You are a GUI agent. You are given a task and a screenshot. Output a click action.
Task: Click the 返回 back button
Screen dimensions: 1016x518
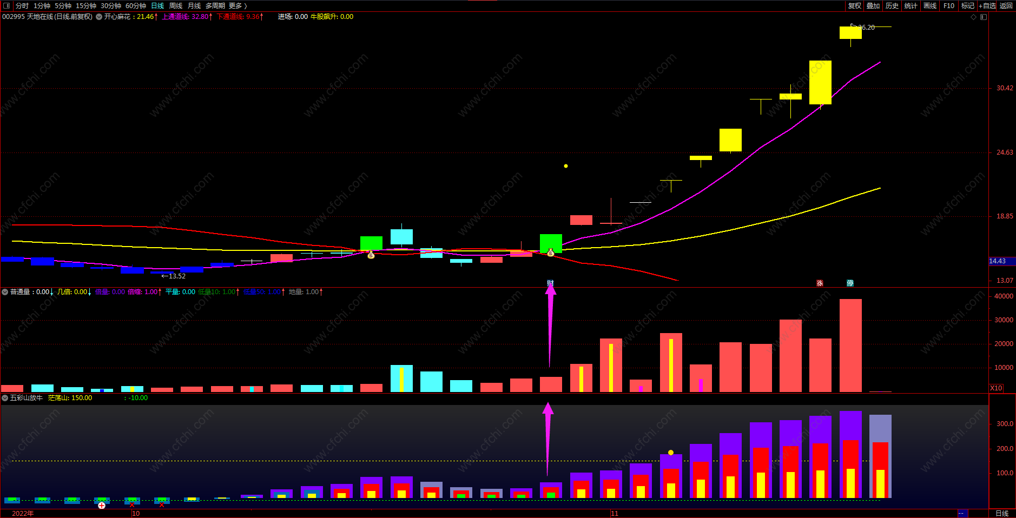point(1006,6)
